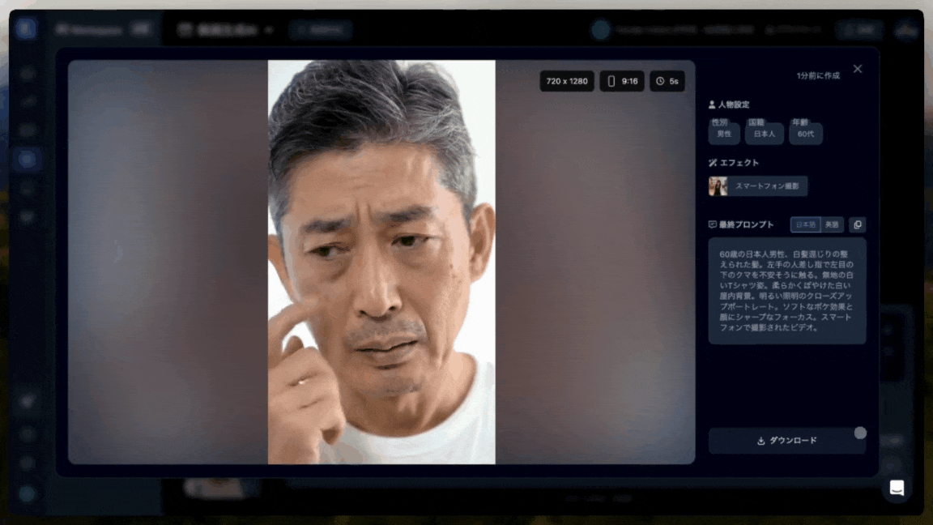933x525 pixels.
Task: Click the 720 x 1280 resolution badge
Action: (x=567, y=81)
